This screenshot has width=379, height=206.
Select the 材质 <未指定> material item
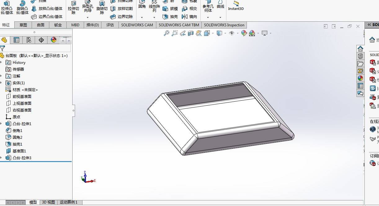pos(22,90)
